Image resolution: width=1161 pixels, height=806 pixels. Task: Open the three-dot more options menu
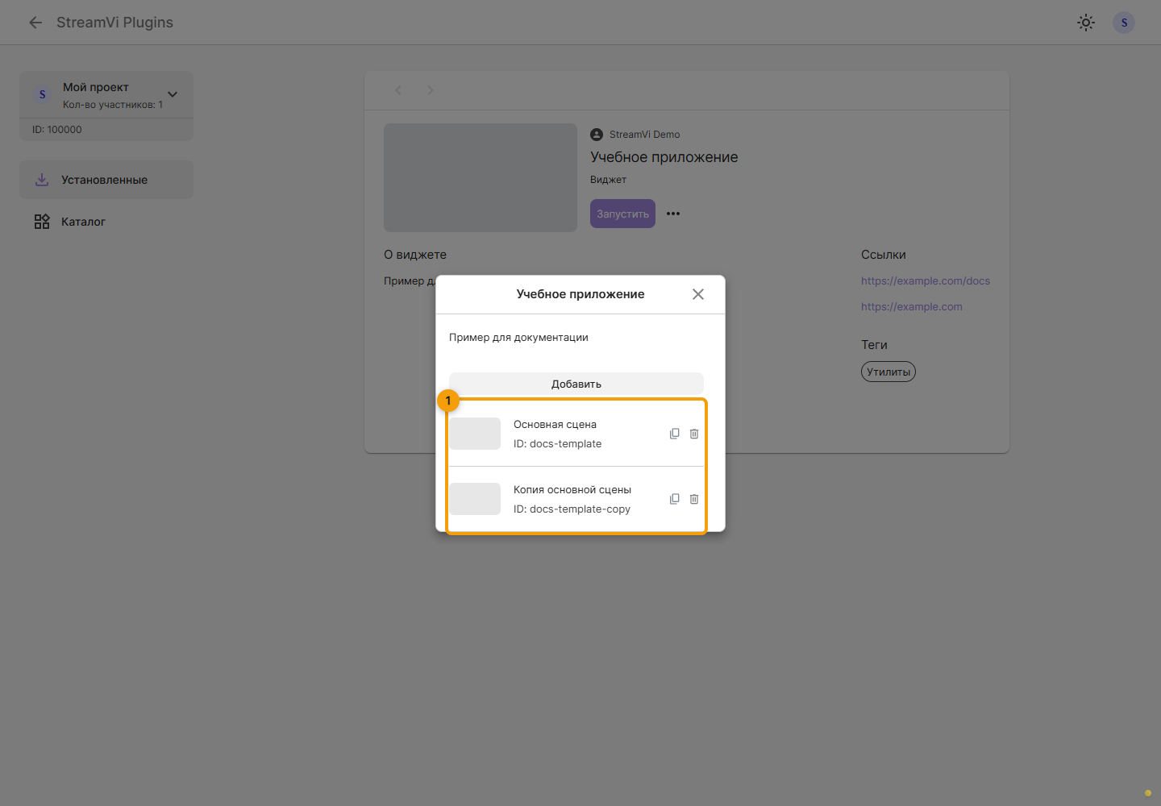(x=673, y=214)
